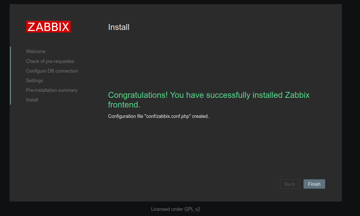Select the Welcome step in sidebar
Screen dimensions: 360x216
(36, 52)
